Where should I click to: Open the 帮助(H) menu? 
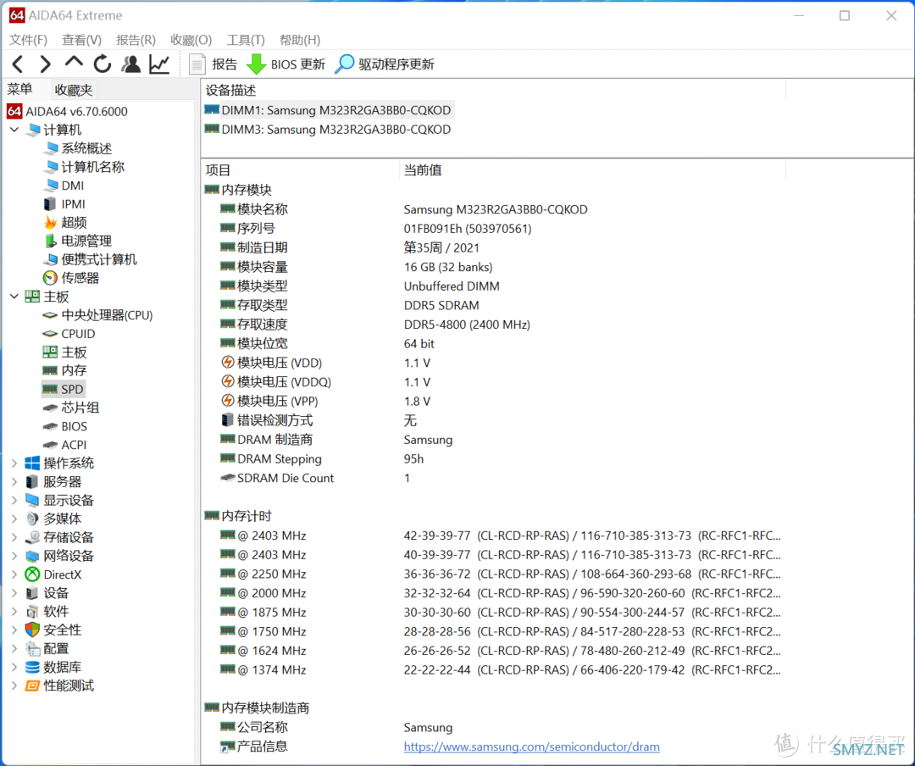pyautogui.click(x=300, y=40)
